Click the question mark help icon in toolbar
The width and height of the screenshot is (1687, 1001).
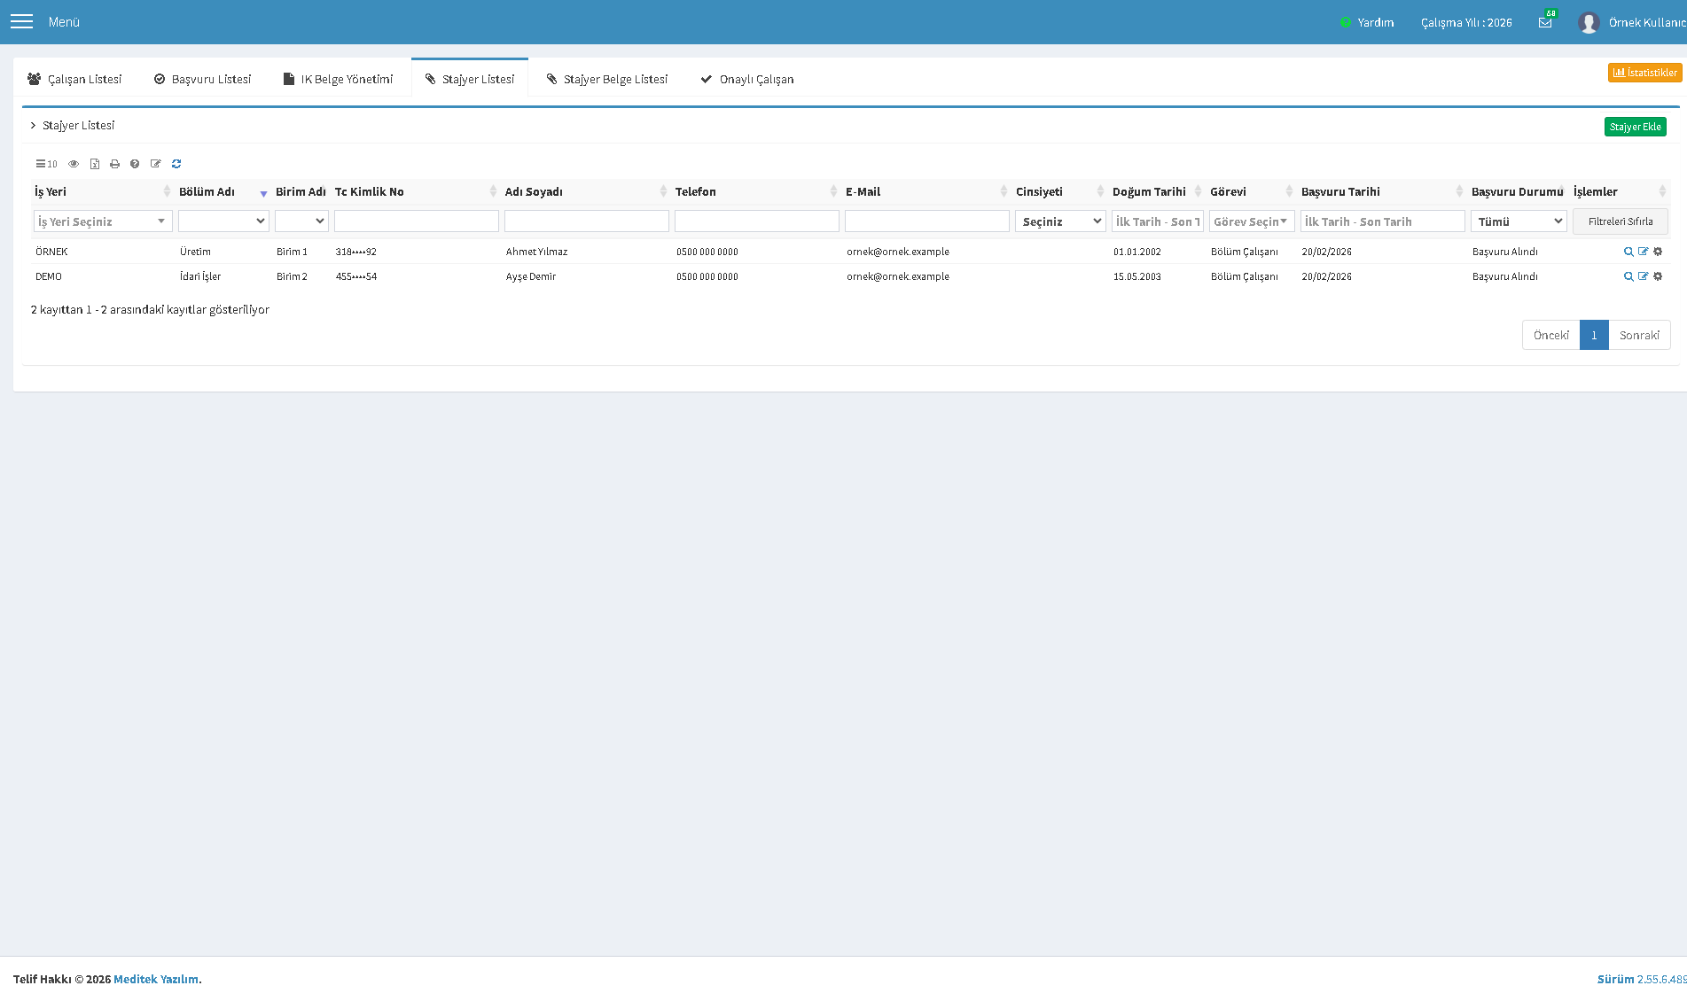[x=135, y=164]
